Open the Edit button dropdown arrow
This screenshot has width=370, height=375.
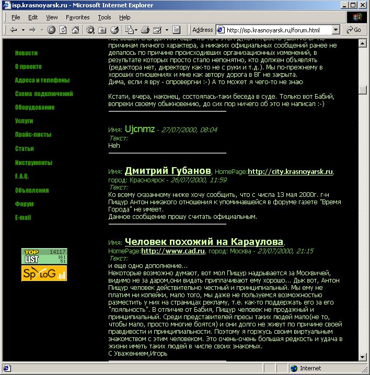coord(167,30)
